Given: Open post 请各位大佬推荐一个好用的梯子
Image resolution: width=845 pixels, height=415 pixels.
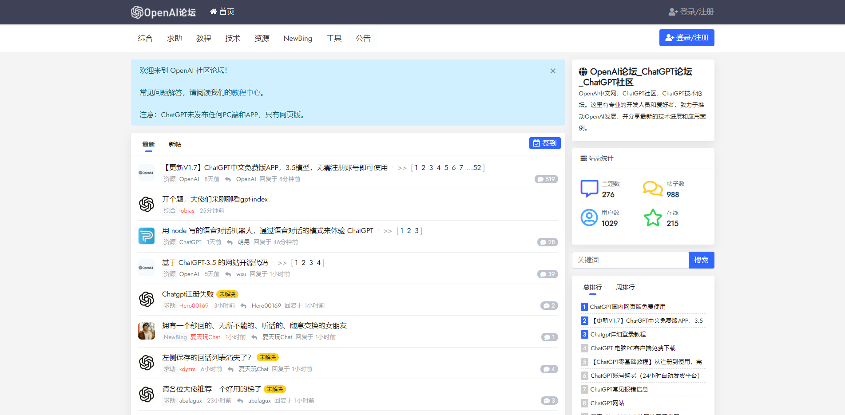Looking at the screenshot, I should 212,389.
